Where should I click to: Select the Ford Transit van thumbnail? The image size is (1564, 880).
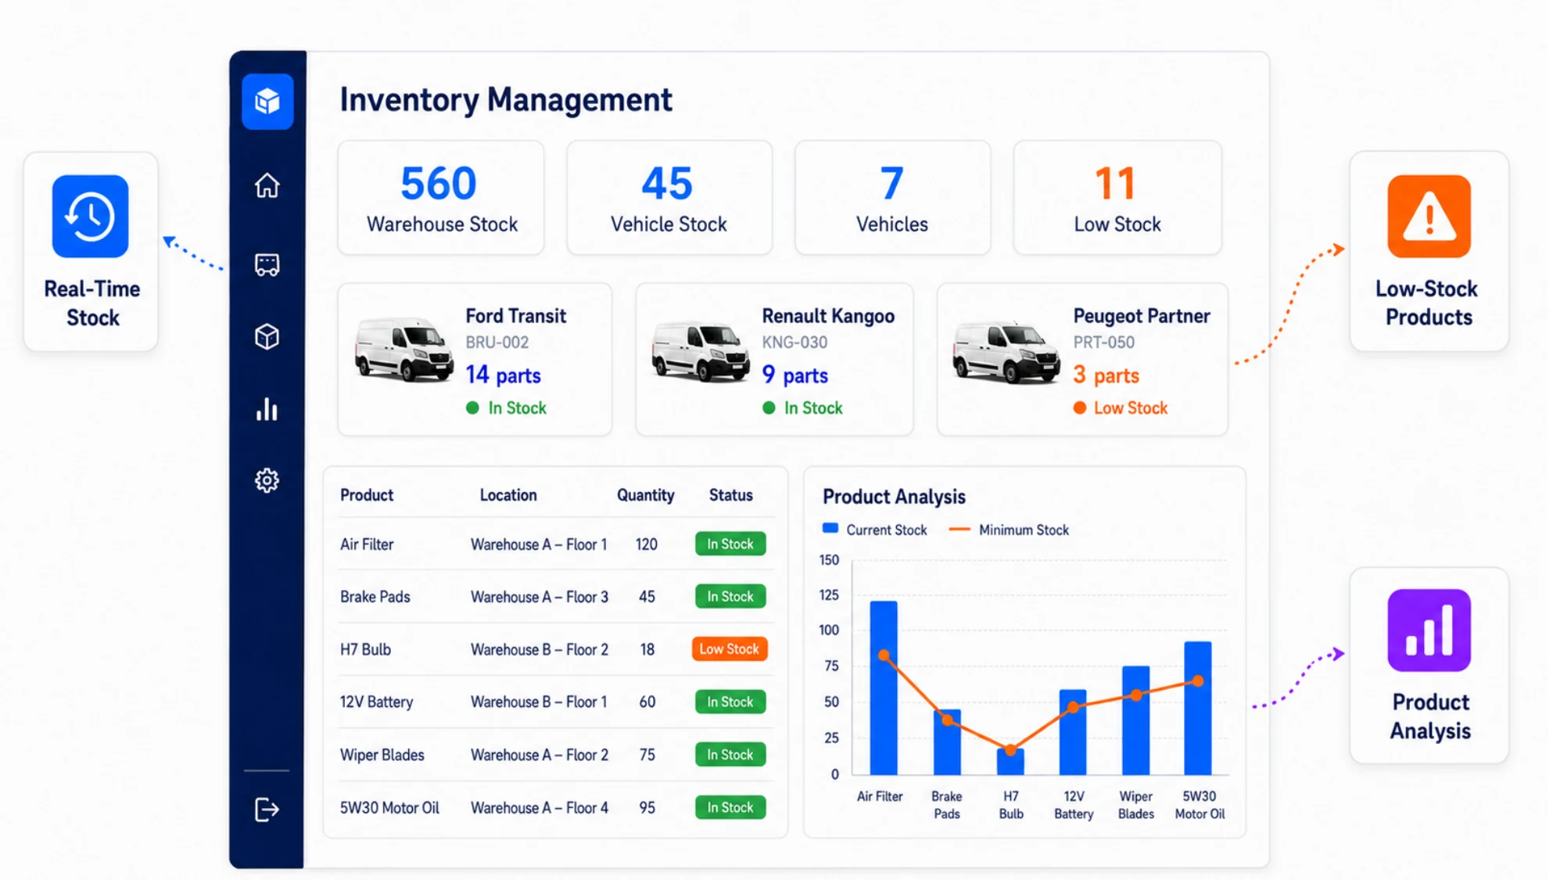[x=404, y=350]
